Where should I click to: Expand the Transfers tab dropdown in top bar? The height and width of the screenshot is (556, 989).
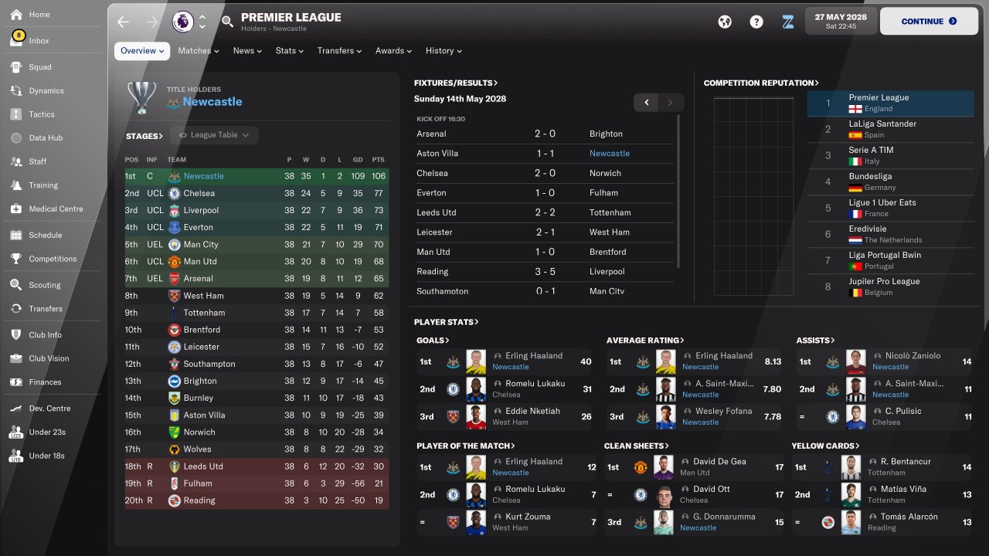(x=339, y=51)
